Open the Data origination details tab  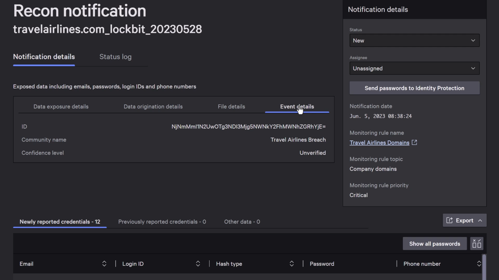153,106
